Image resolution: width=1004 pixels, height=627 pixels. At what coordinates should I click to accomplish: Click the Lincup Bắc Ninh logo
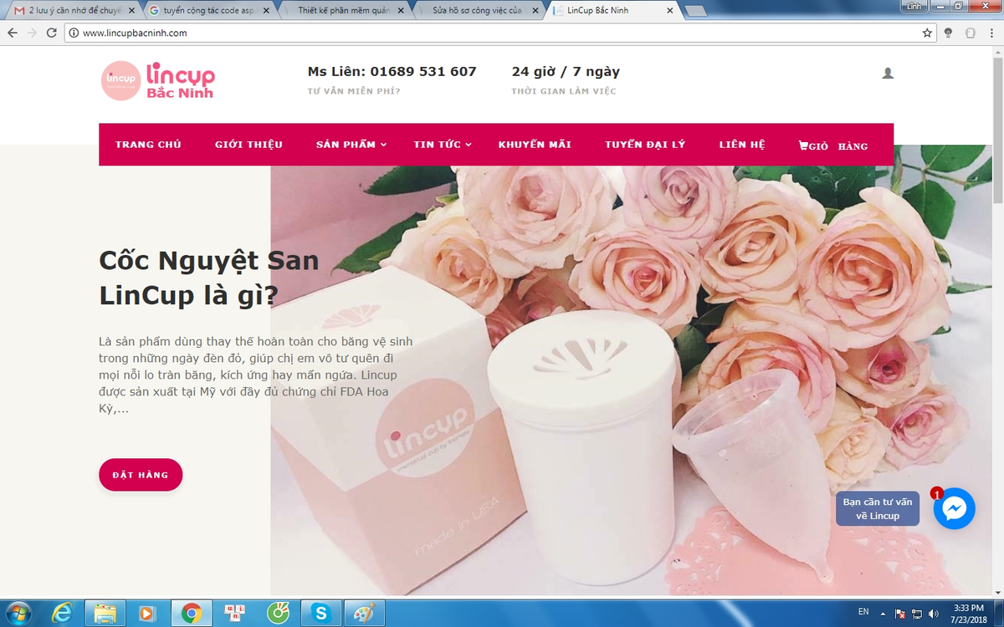point(158,80)
